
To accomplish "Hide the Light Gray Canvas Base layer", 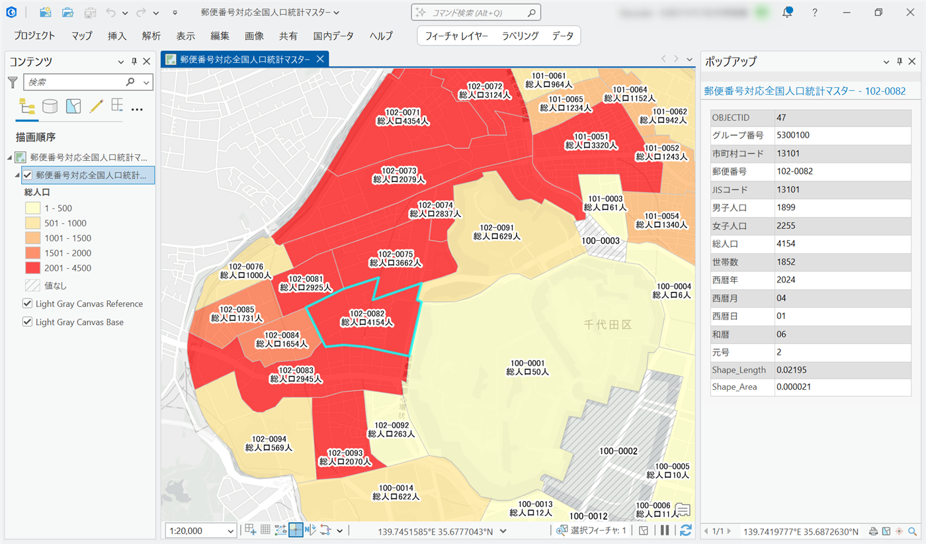I will (28, 322).
